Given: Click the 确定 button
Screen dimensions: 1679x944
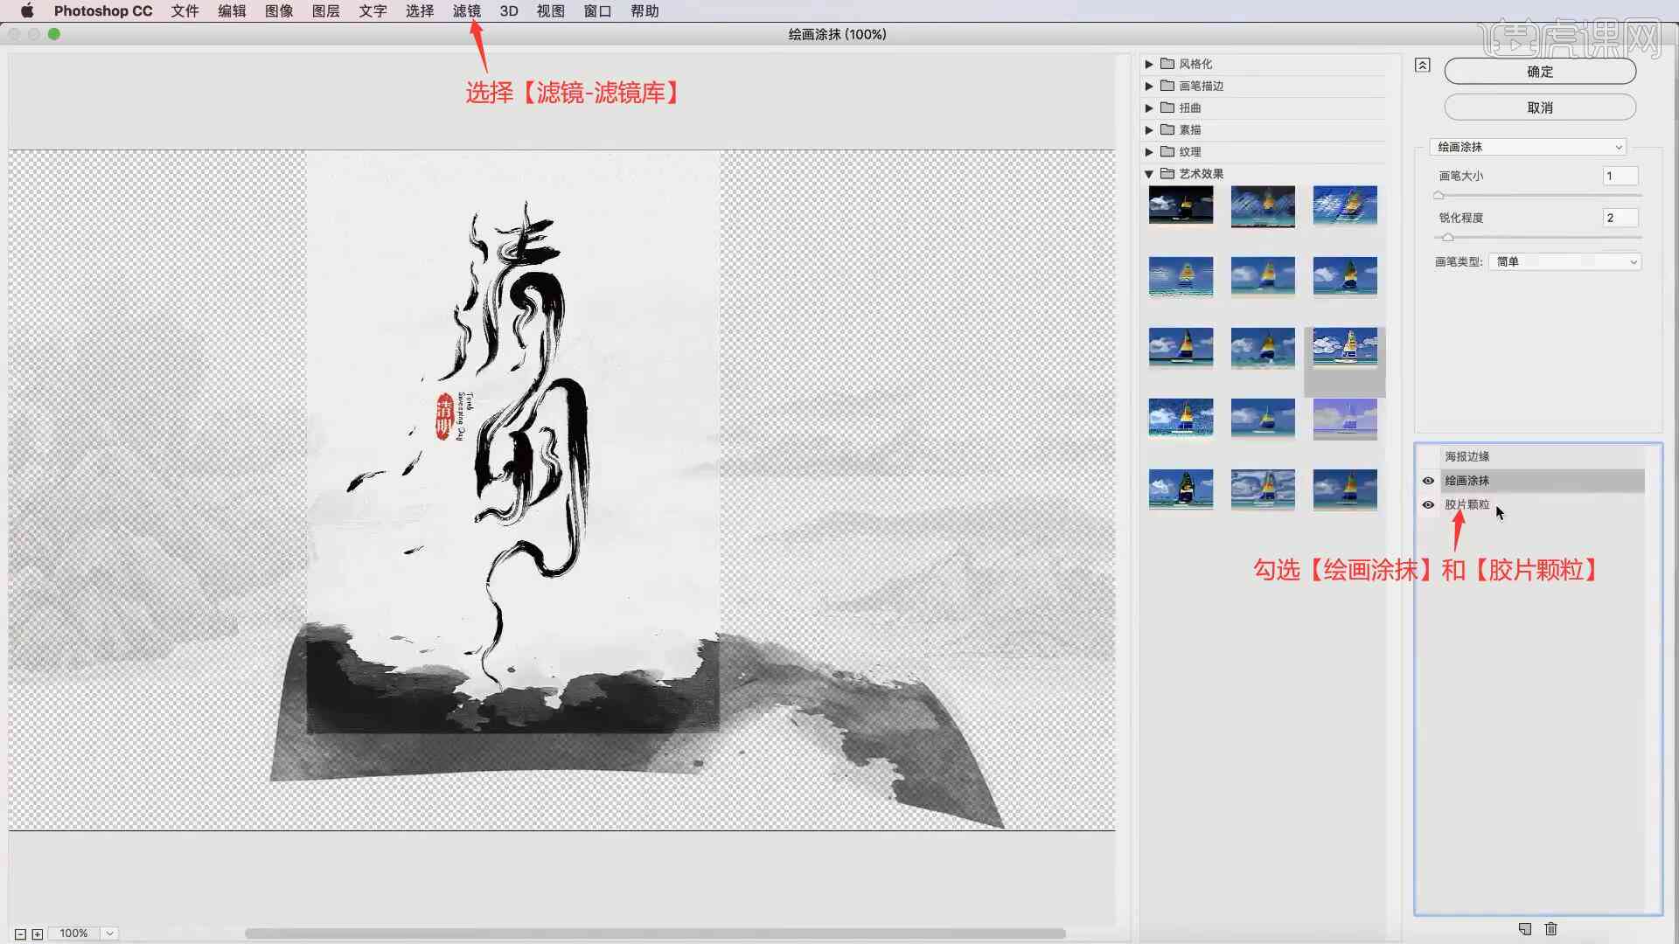Looking at the screenshot, I should coord(1540,72).
